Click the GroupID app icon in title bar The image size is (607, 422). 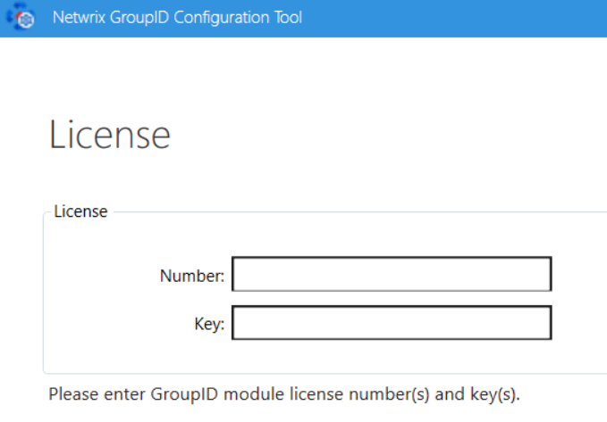click(x=21, y=17)
